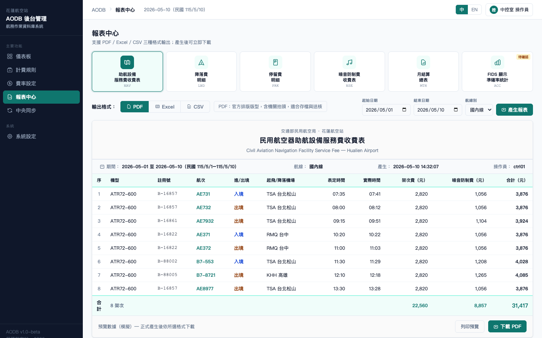The width and height of the screenshot is (542, 338).
Task: Click registration B-88002 in row 6
Action: point(167,261)
